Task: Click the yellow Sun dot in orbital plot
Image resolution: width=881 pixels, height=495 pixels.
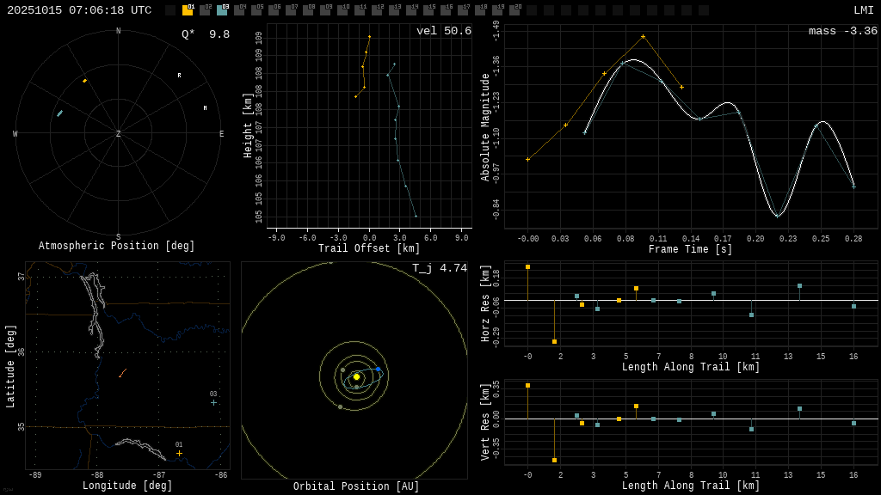Action: pos(356,376)
